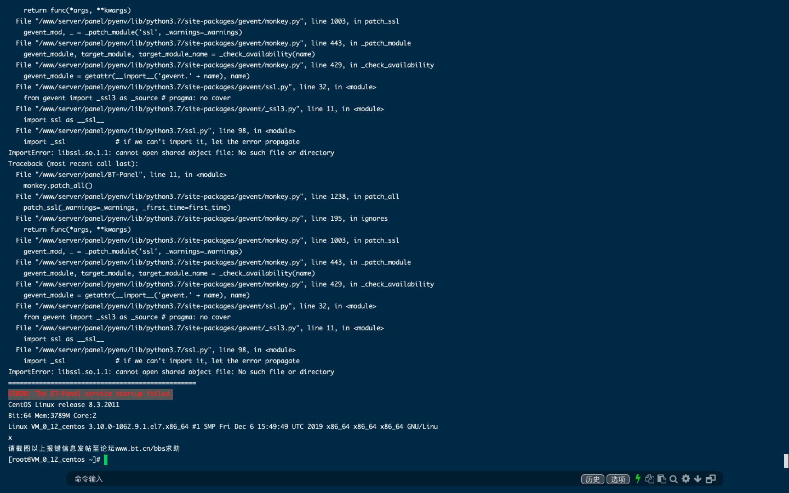This screenshot has height=493, width=789.
Task: Click the copy icon in command bar
Action: pyautogui.click(x=650, y=479)
